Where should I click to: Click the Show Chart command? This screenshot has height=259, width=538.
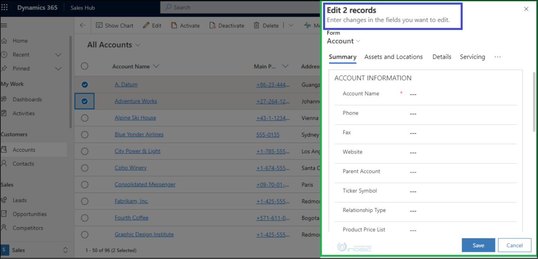[115, 25]
